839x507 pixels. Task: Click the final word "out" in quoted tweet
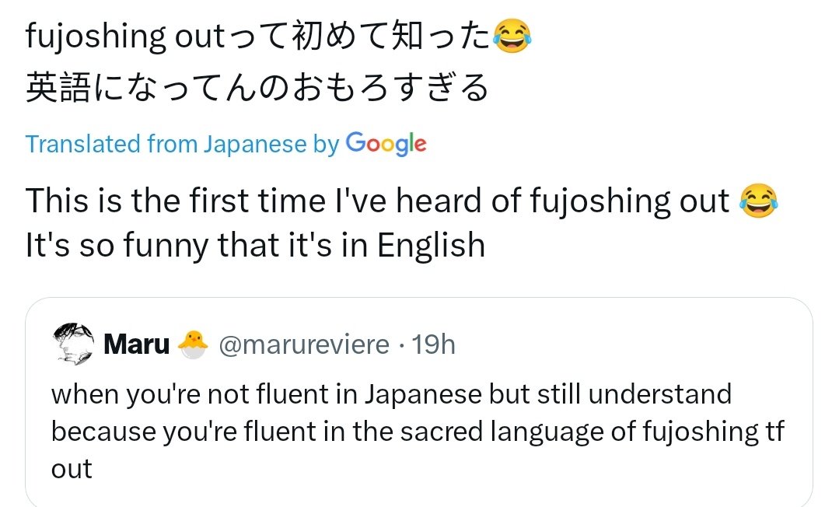[x=72, y=469]
